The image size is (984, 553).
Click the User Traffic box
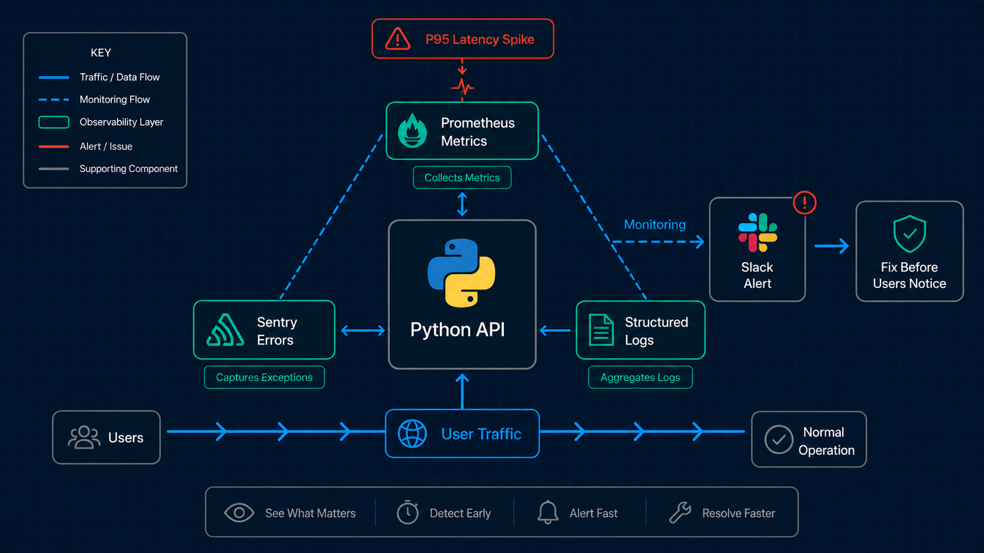[462, 434]
